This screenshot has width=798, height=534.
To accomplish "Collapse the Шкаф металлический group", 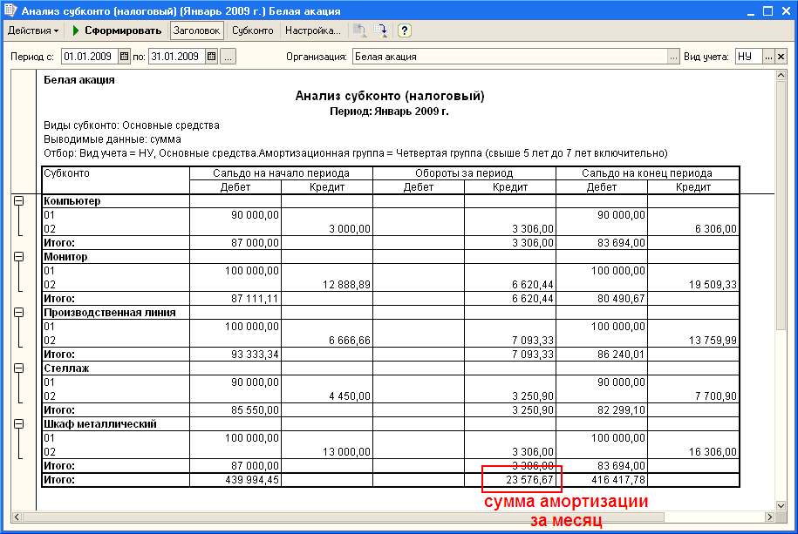I will pyautogui.click(x=19, y=423).
